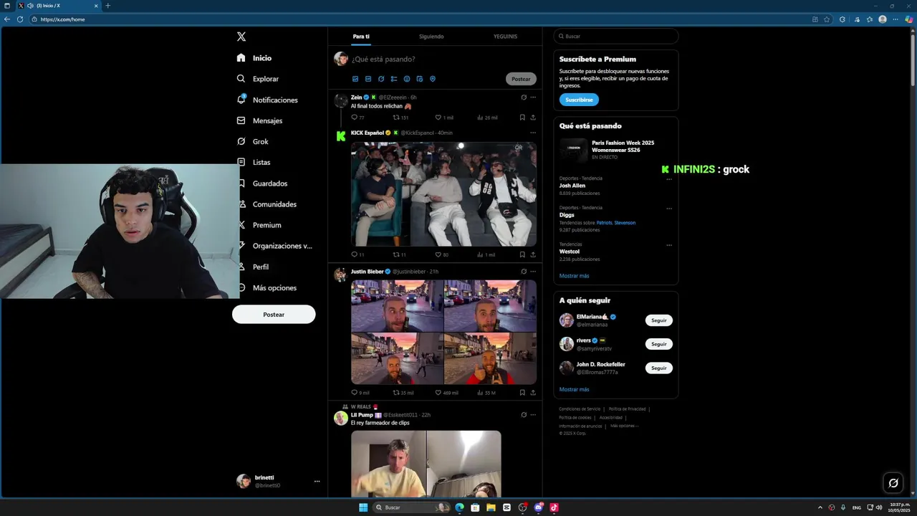The image size is (917, 516).
Task: Click the Buscar search field on X
Action: coord(616,37)
